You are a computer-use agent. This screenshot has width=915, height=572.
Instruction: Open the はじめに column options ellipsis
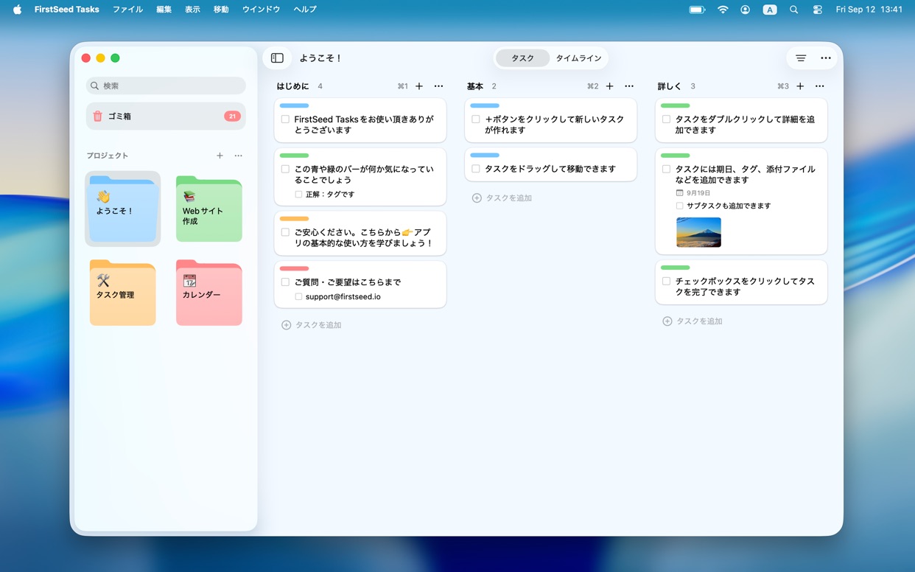438,86
